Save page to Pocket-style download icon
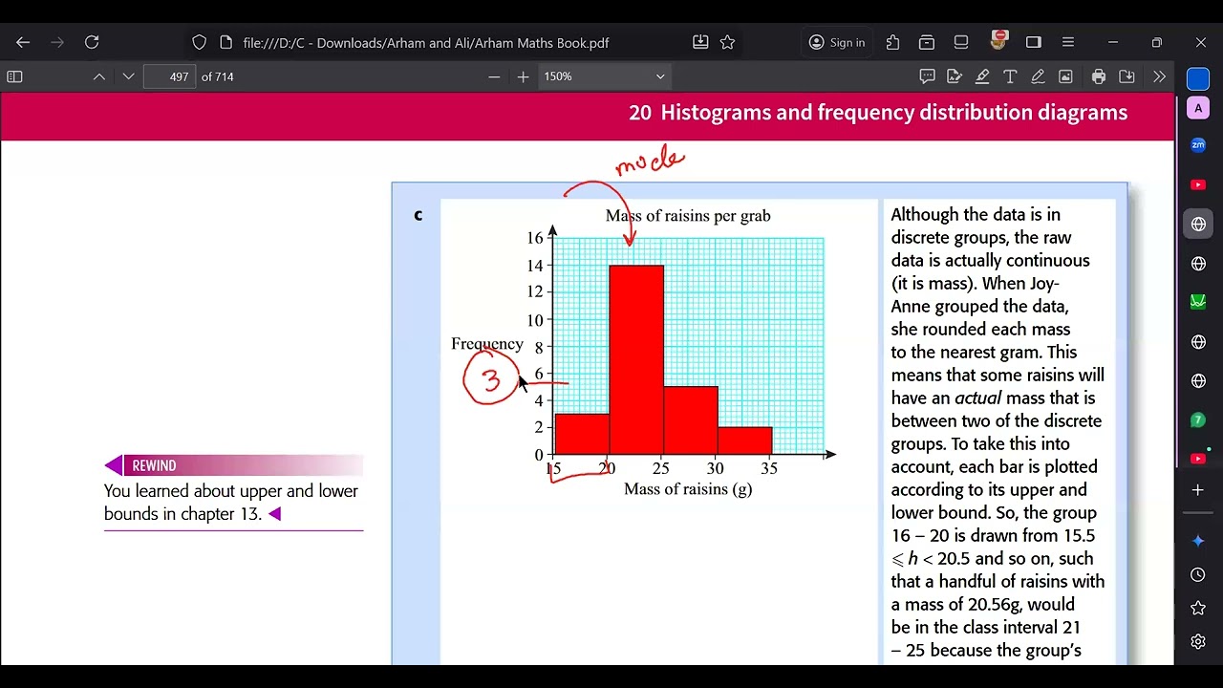This screenshot has width=1223, height=688. coord(700,42)
